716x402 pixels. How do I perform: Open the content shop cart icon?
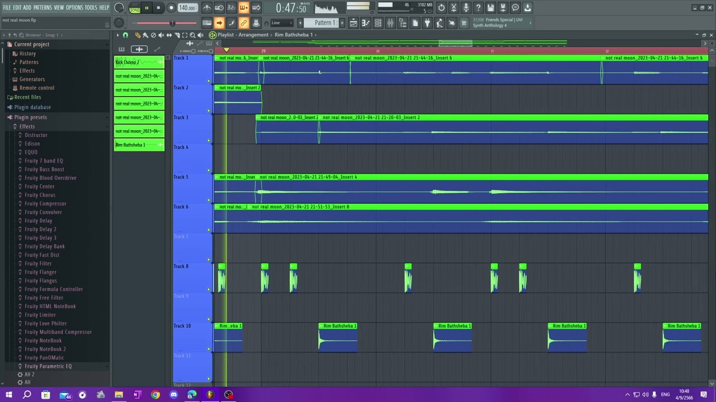click(x=463, y=23)
